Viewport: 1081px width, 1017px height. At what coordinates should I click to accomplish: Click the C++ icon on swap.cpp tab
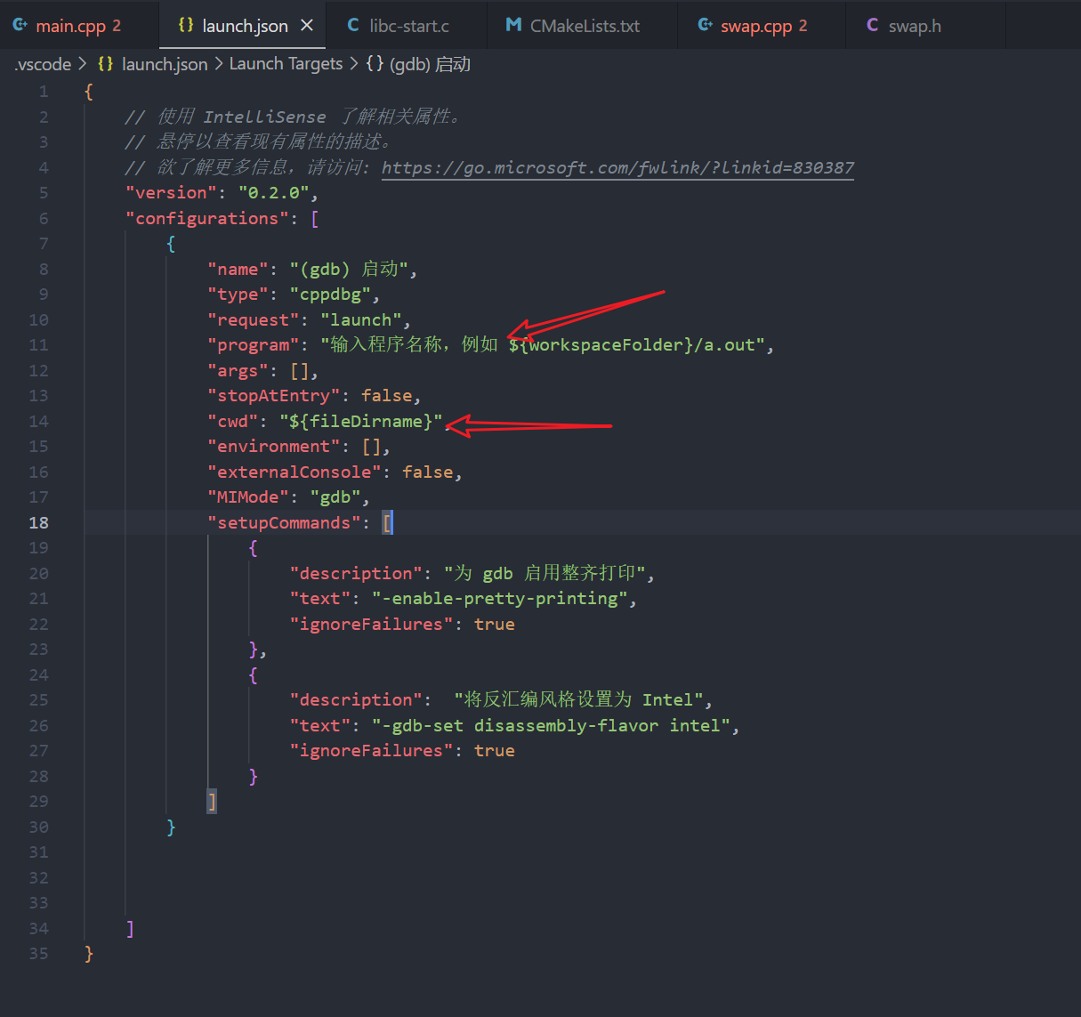click(x=705, y=25)
